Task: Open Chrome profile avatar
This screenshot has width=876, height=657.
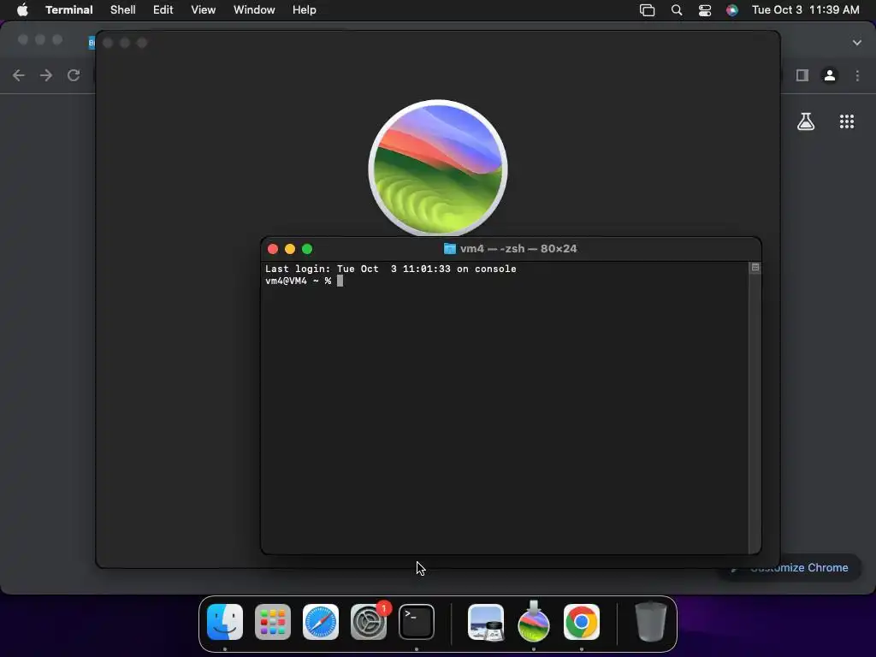Action: coord(830,75)
